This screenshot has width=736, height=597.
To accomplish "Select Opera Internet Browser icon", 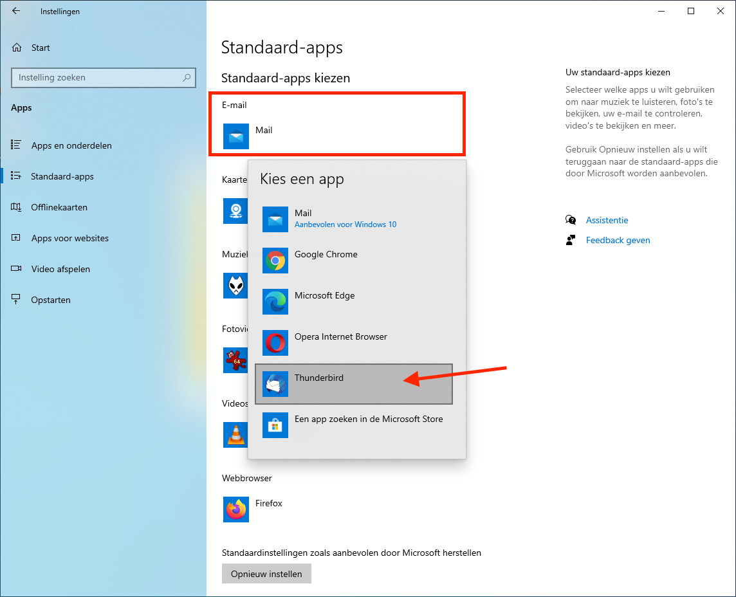I will 275,343.
